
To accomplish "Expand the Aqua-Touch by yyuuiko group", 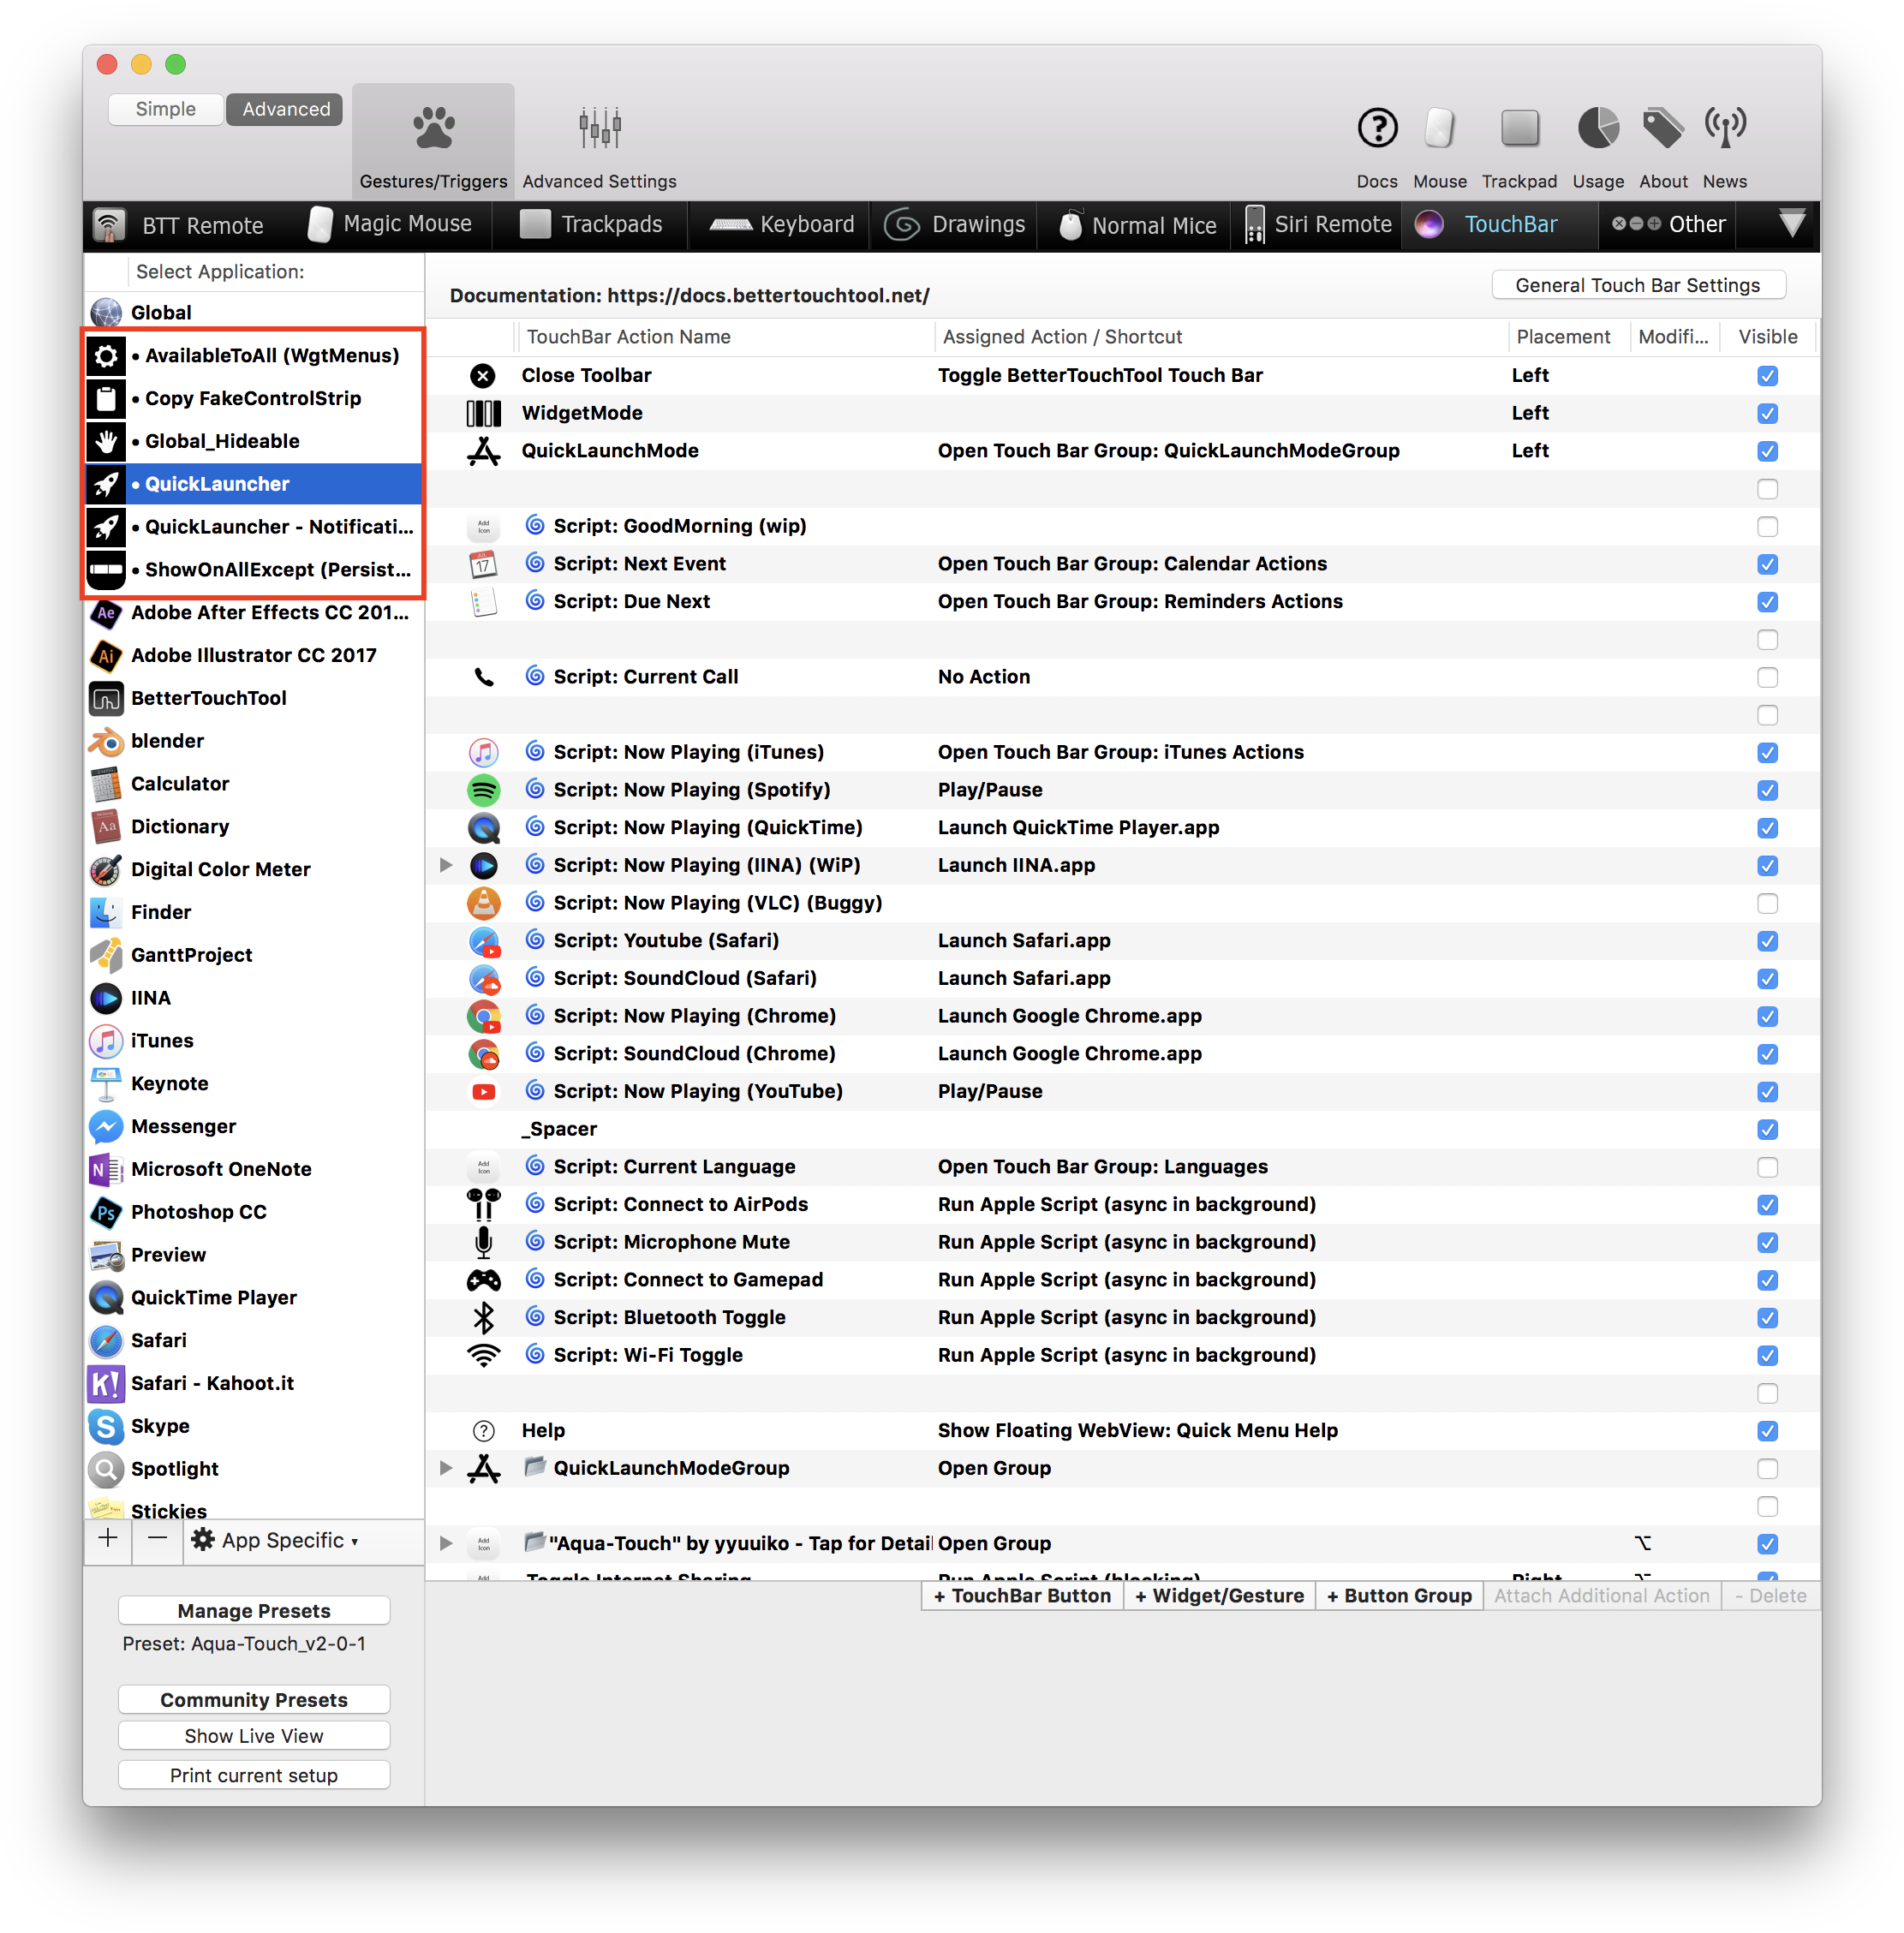I will coord(446,1543).
